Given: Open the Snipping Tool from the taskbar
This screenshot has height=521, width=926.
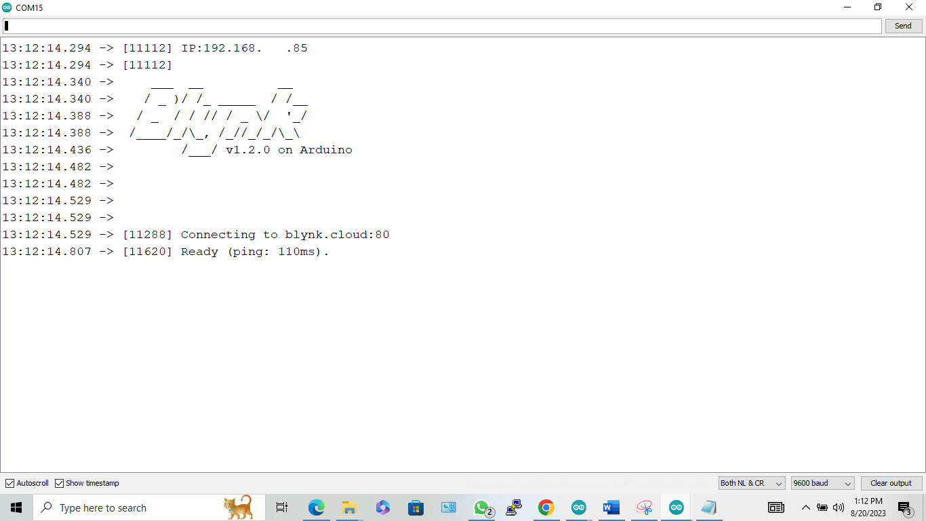Looking at the screenshot, I should [x=644, y=507].
